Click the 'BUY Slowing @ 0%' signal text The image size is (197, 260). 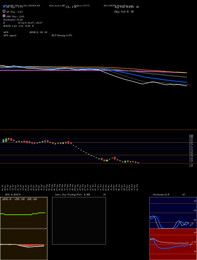coord(62,35)
